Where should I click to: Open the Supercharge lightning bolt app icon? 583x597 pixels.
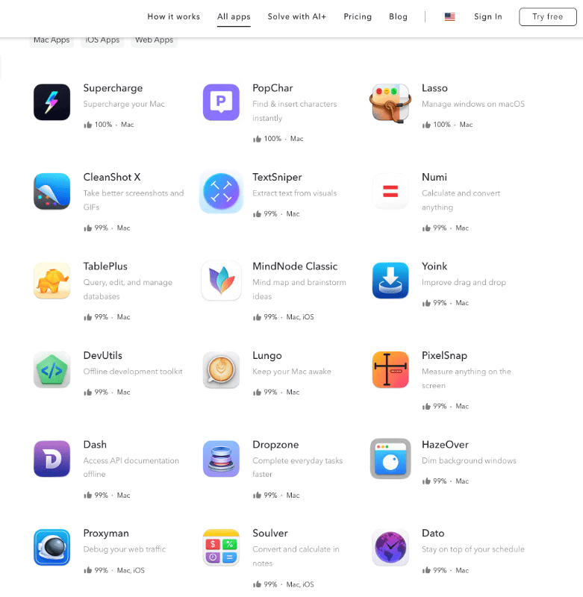pyautogui.click(x=52, y=102)
